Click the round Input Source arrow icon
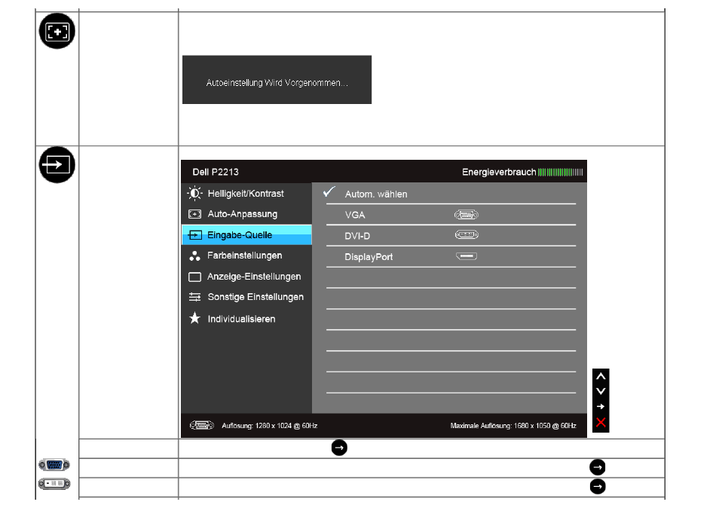This screenshot has width=719, height=508. (x=57, y=164)
